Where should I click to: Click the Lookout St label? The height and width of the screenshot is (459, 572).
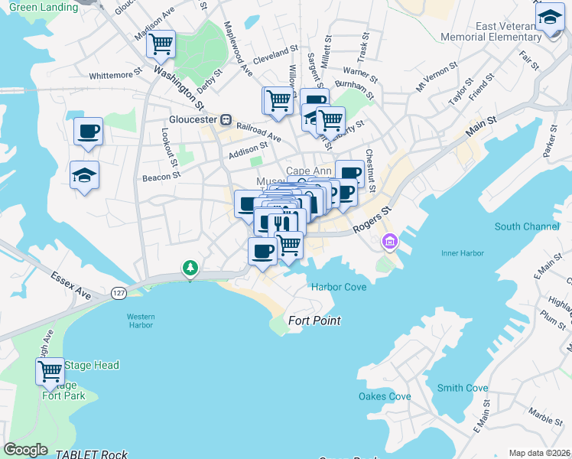coord(170,148)
